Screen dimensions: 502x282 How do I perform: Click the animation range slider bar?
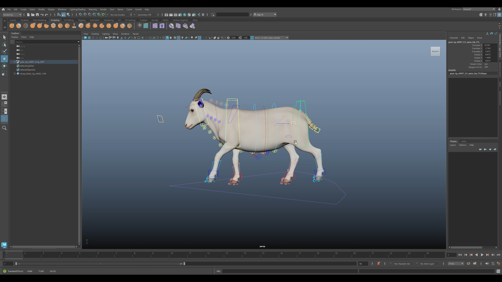pyautogui.click(x=100, y=263)
